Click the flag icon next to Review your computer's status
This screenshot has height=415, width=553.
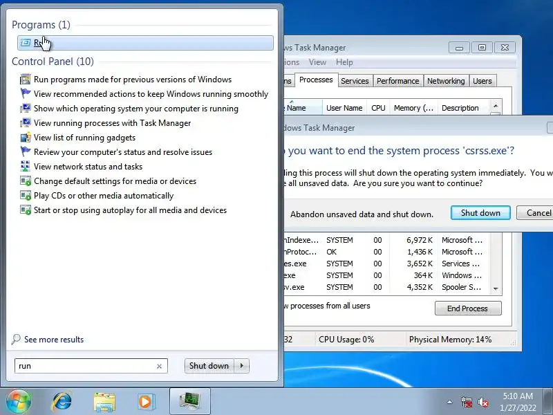[26, 151]
